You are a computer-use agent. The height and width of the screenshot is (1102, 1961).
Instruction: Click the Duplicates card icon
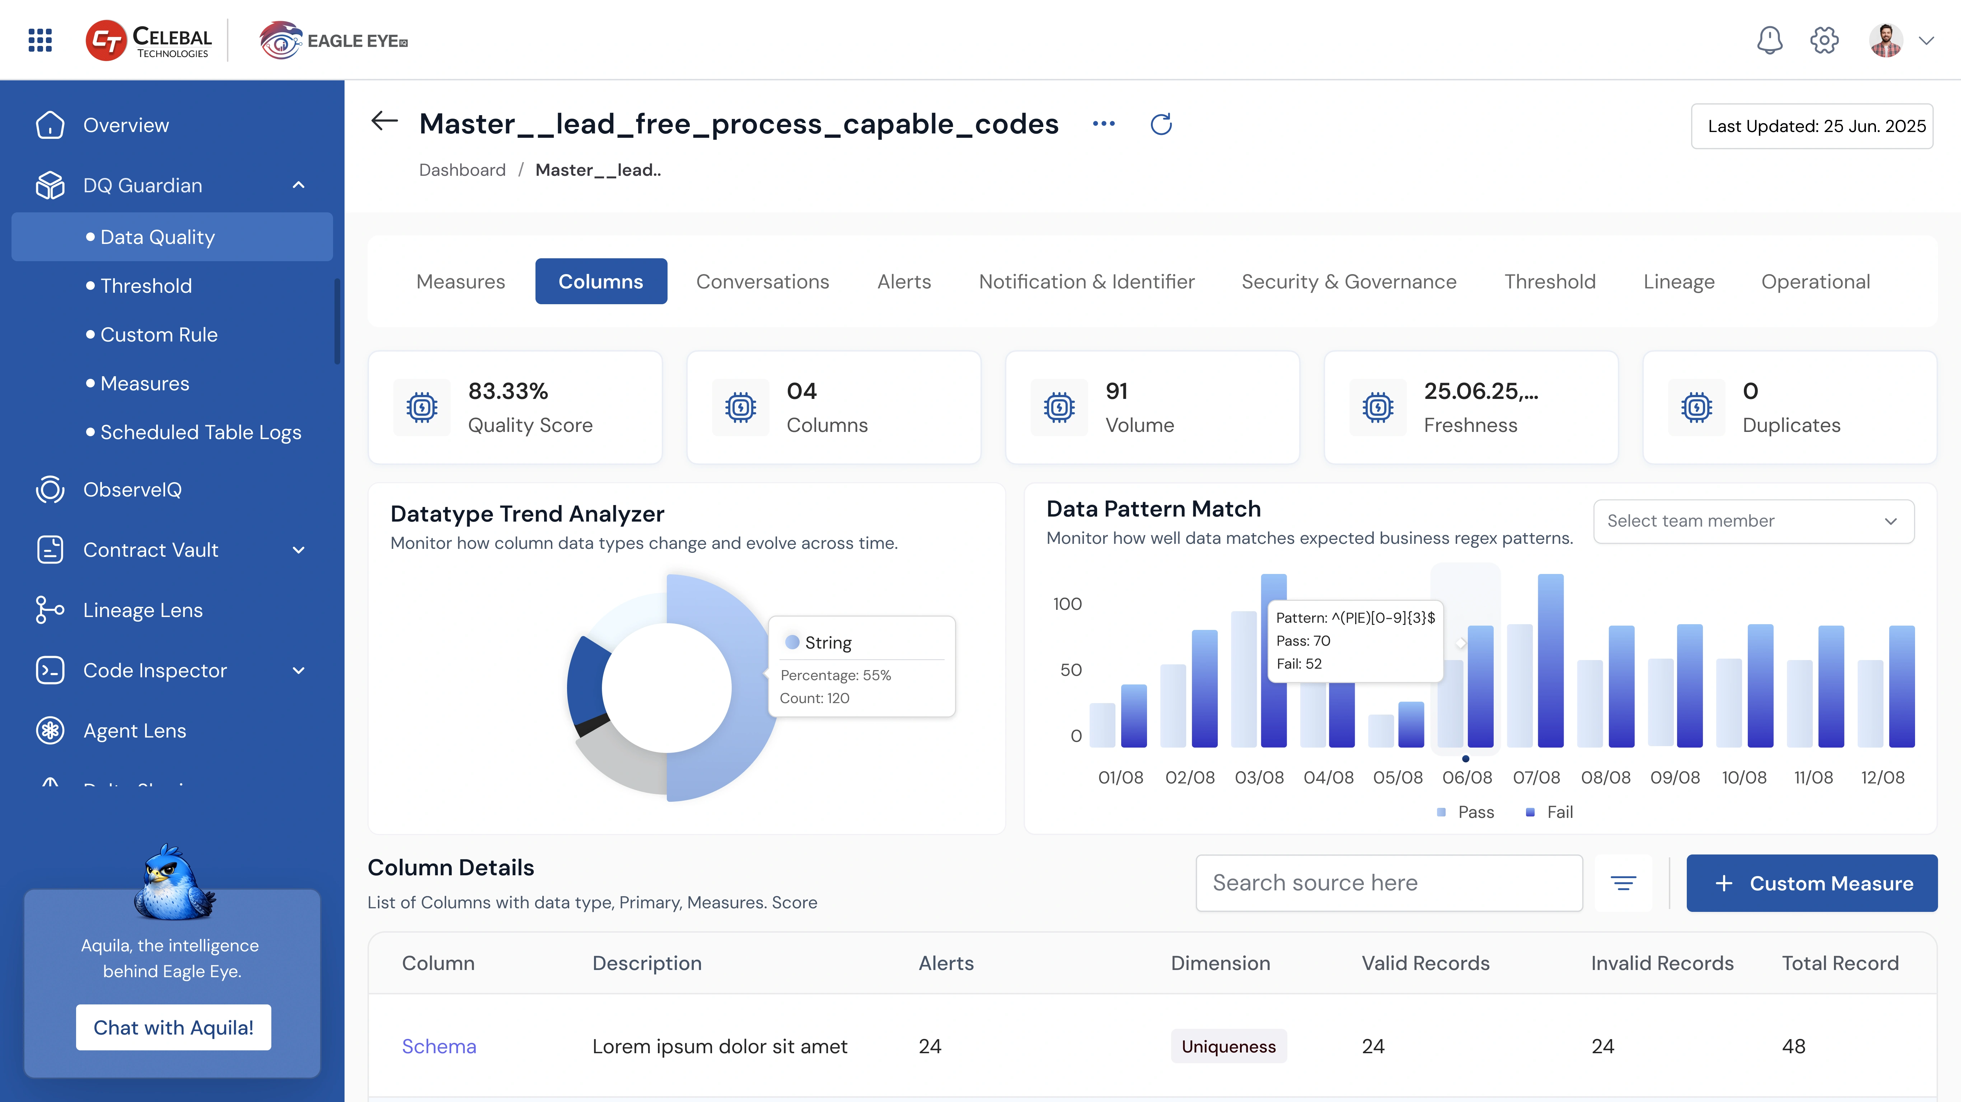(1697, 407)
